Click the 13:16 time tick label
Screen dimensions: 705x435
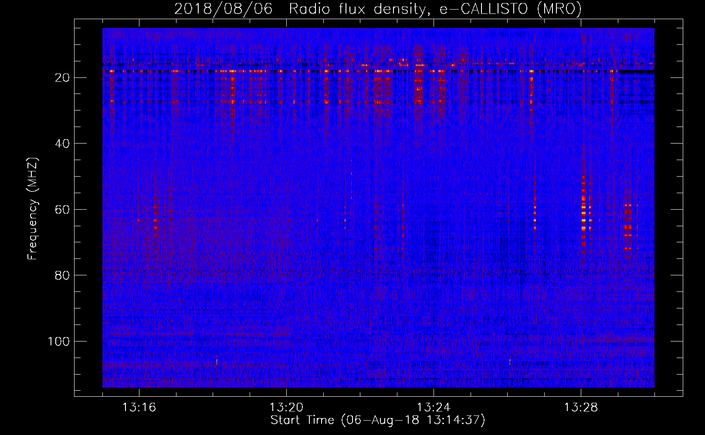pyautogui.click(x=139, y=408)
